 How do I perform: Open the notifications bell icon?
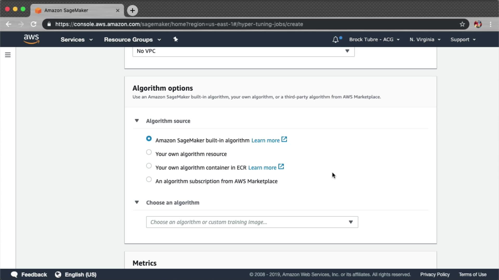coord(336,40)
